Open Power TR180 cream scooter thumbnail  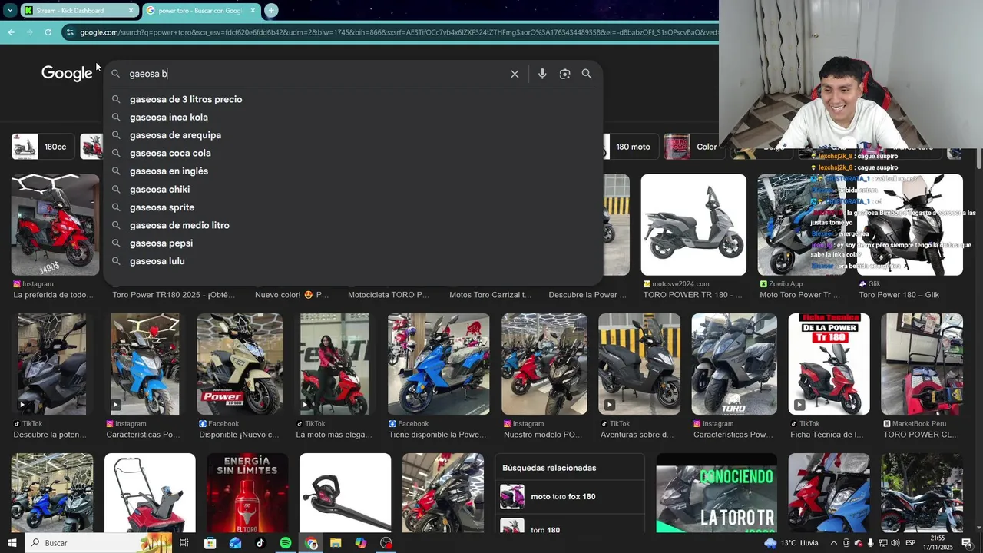click(240, 364)
